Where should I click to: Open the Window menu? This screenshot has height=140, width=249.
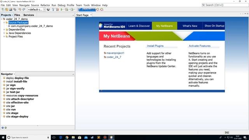point(96,5)
